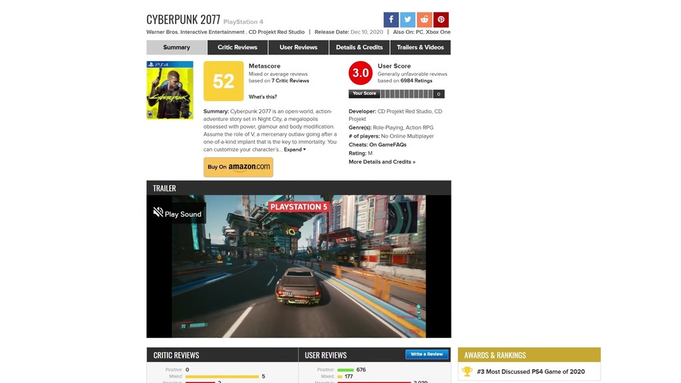Click the red User Score 3.0 circle
681x383 pixels.
click(x=360, y=73)
